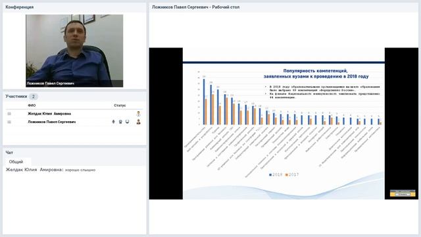Screen dimensions: 421x237
Task: Click the Участники panel title
Action: (x=16, y=96)
